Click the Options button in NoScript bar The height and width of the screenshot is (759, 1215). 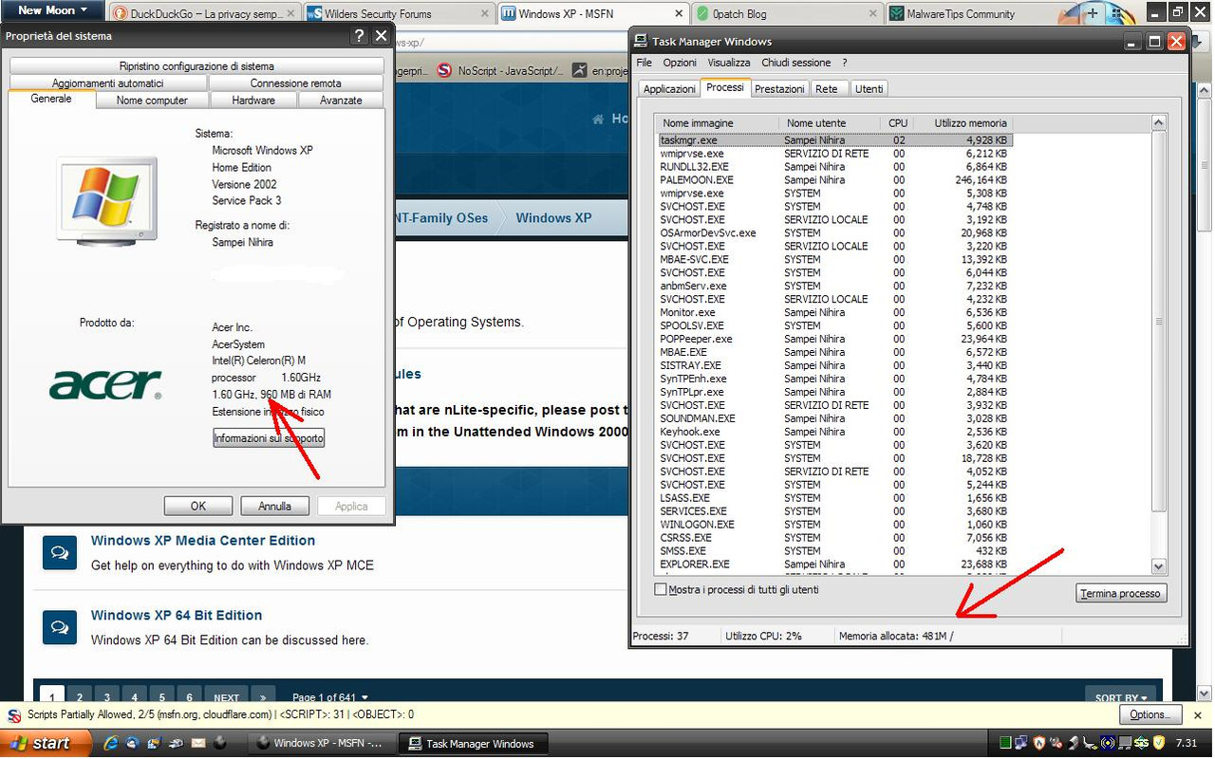pos(1150,714)
